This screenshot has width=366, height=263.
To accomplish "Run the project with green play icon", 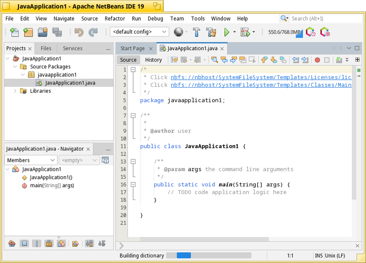I will (226, 32).
